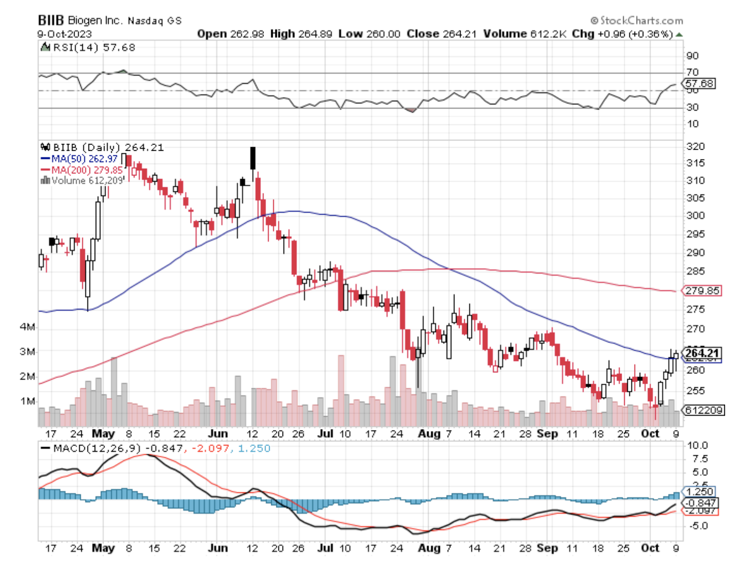The image size is (739, 573).
Task: Click the -0.847 flag on the MACD axis
Action: (x=700, y=503)
